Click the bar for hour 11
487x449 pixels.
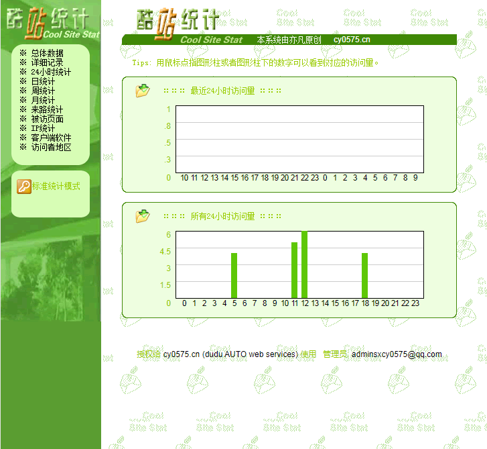coord(295,270)
